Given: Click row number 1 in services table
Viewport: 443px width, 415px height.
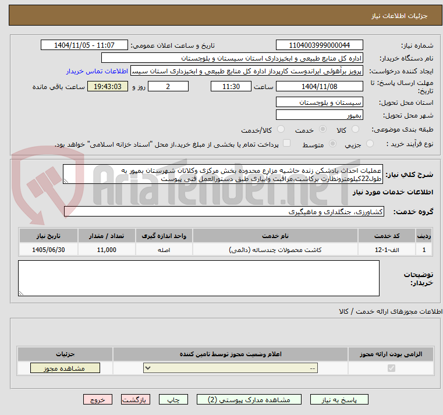Looking at the screenshot, I should point(424,250).
